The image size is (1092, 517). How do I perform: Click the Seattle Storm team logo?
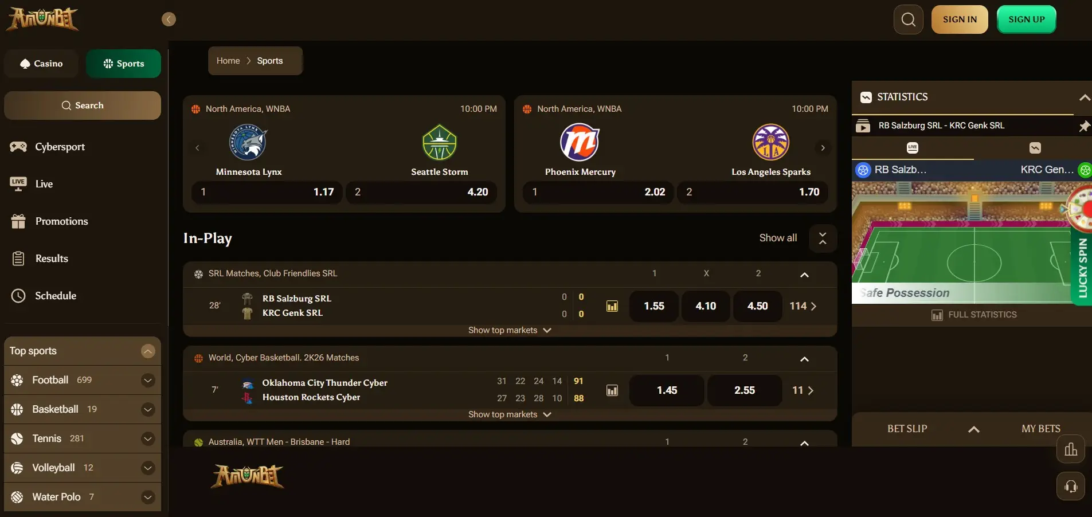coord(440,142)
